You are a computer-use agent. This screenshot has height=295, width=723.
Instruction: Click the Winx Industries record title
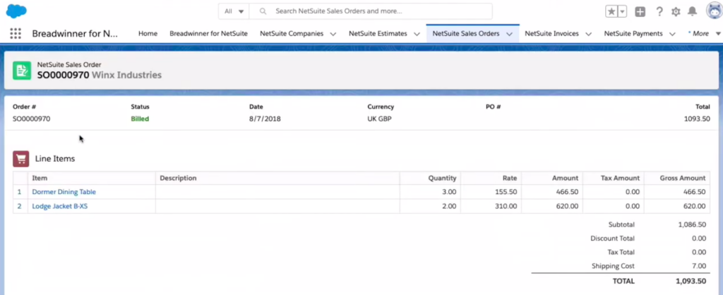127,75
